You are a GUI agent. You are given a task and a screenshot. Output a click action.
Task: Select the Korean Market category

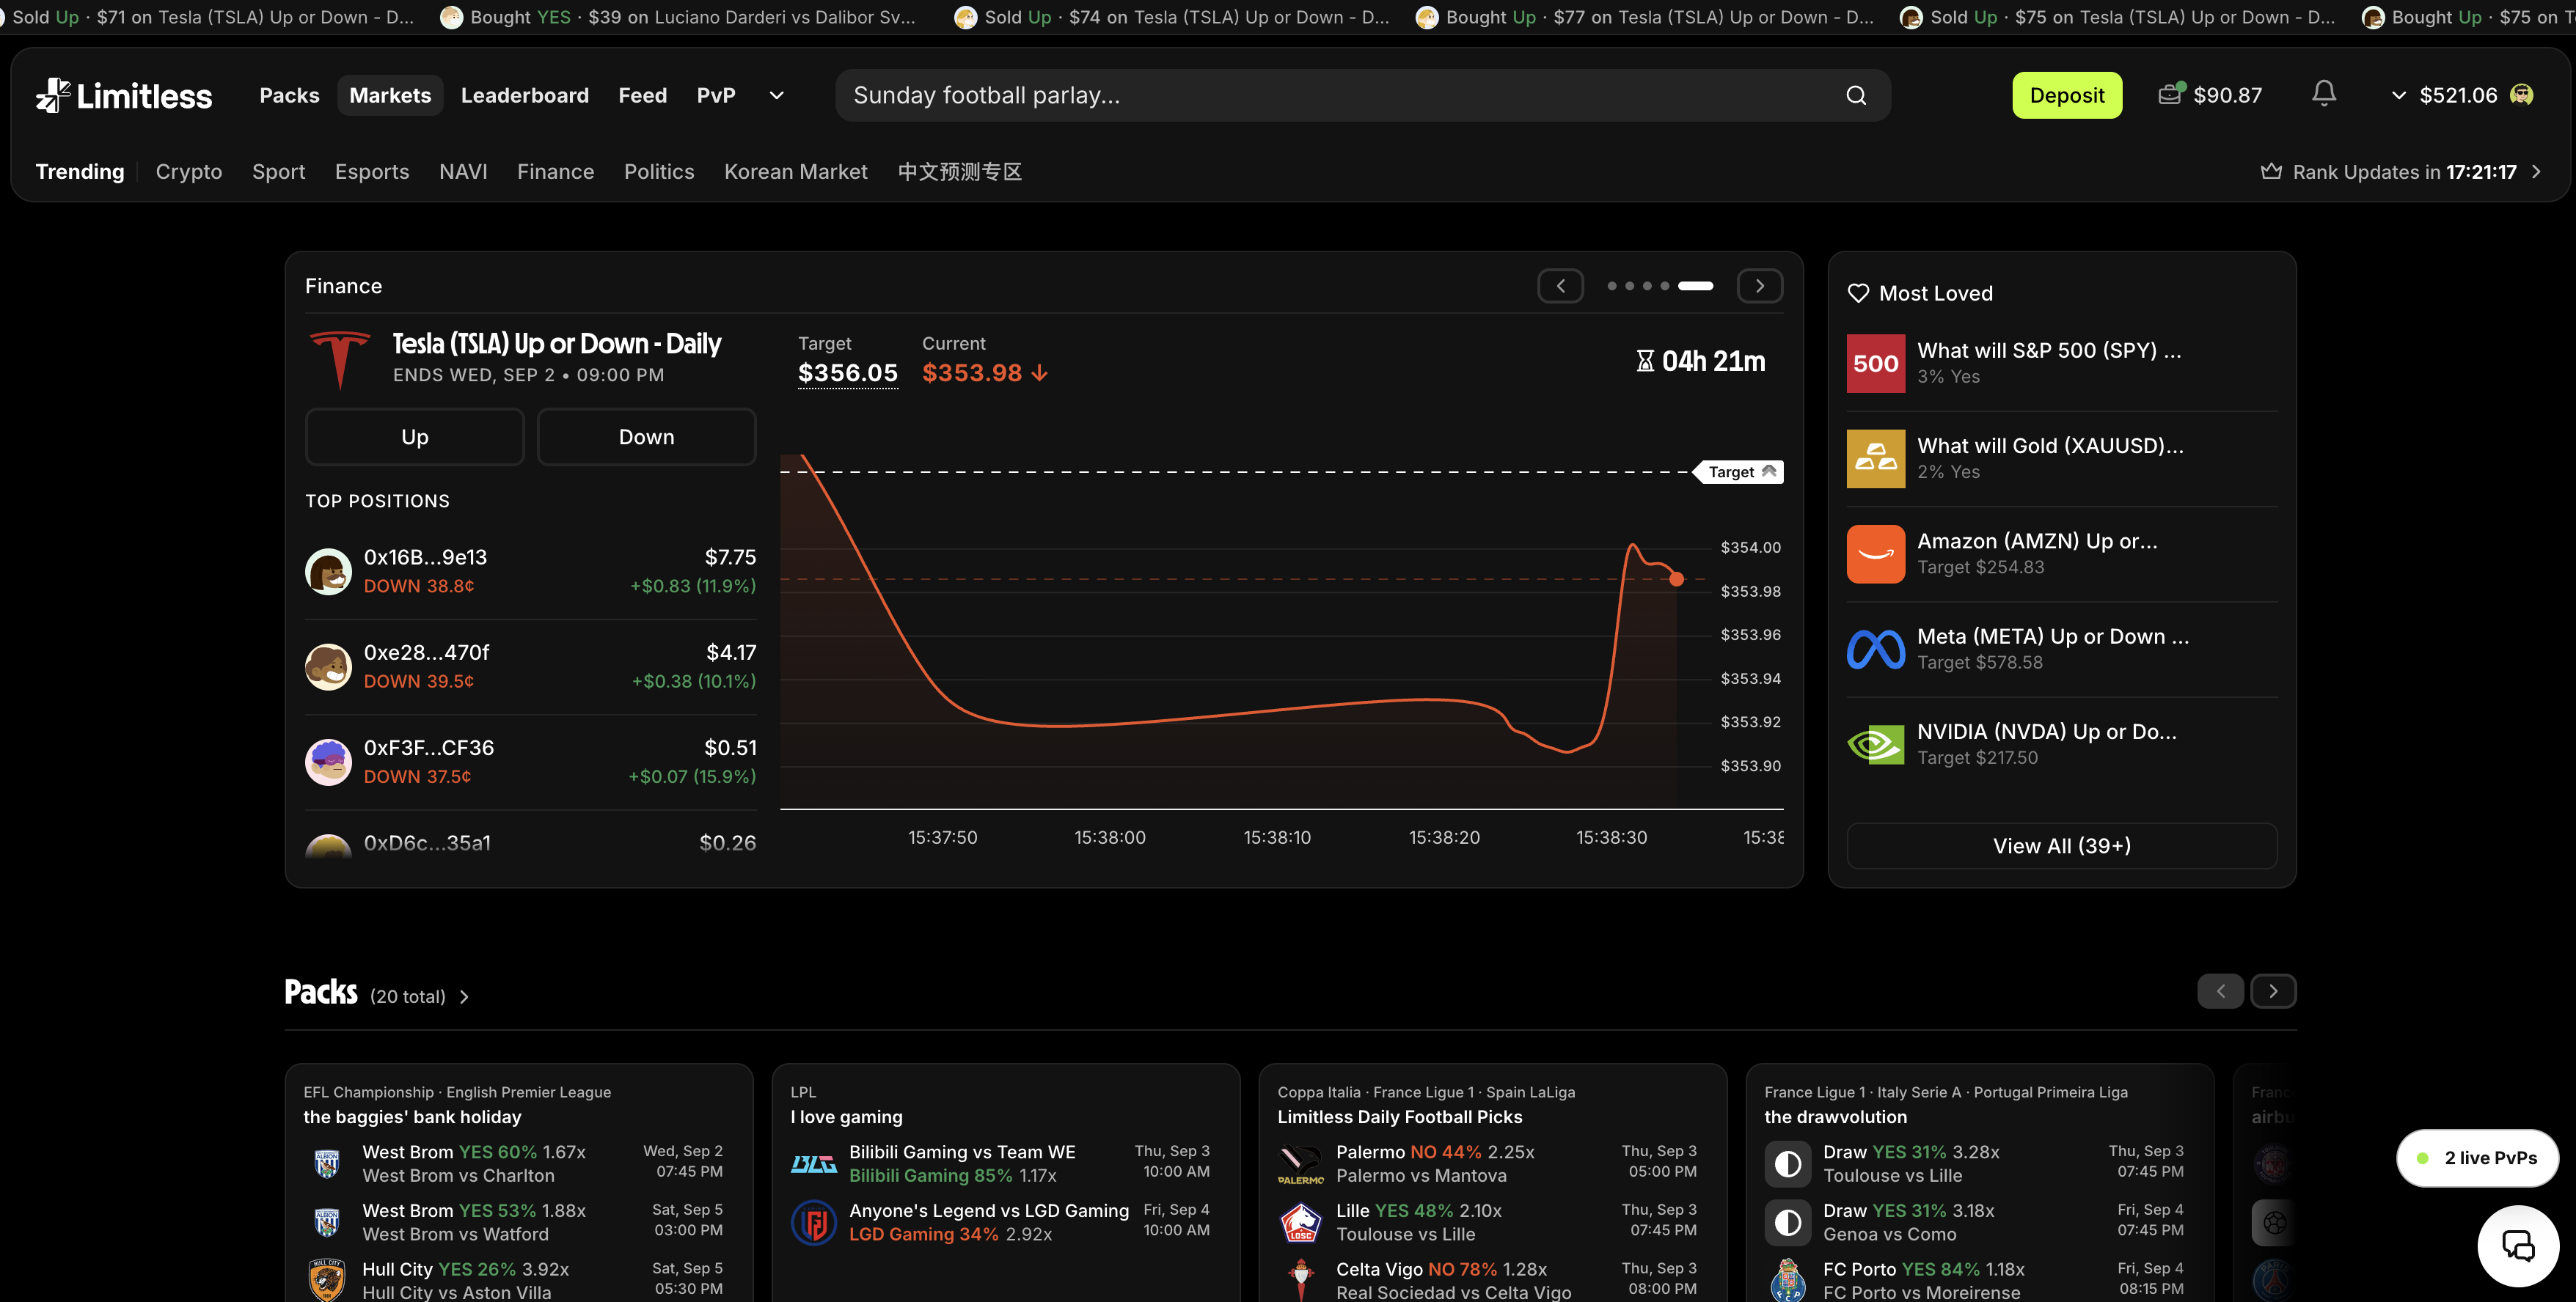pos(796,171)
